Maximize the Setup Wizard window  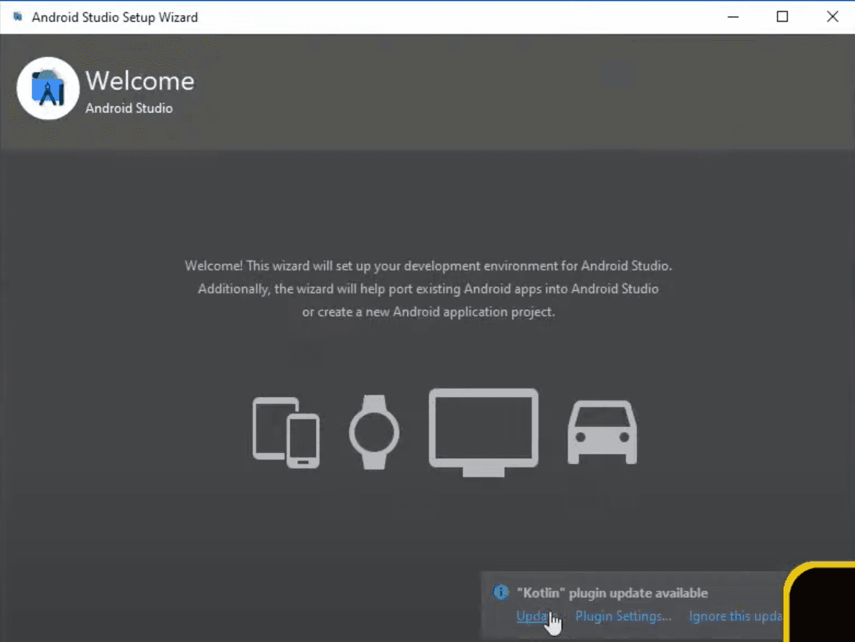tap(782, 16)
